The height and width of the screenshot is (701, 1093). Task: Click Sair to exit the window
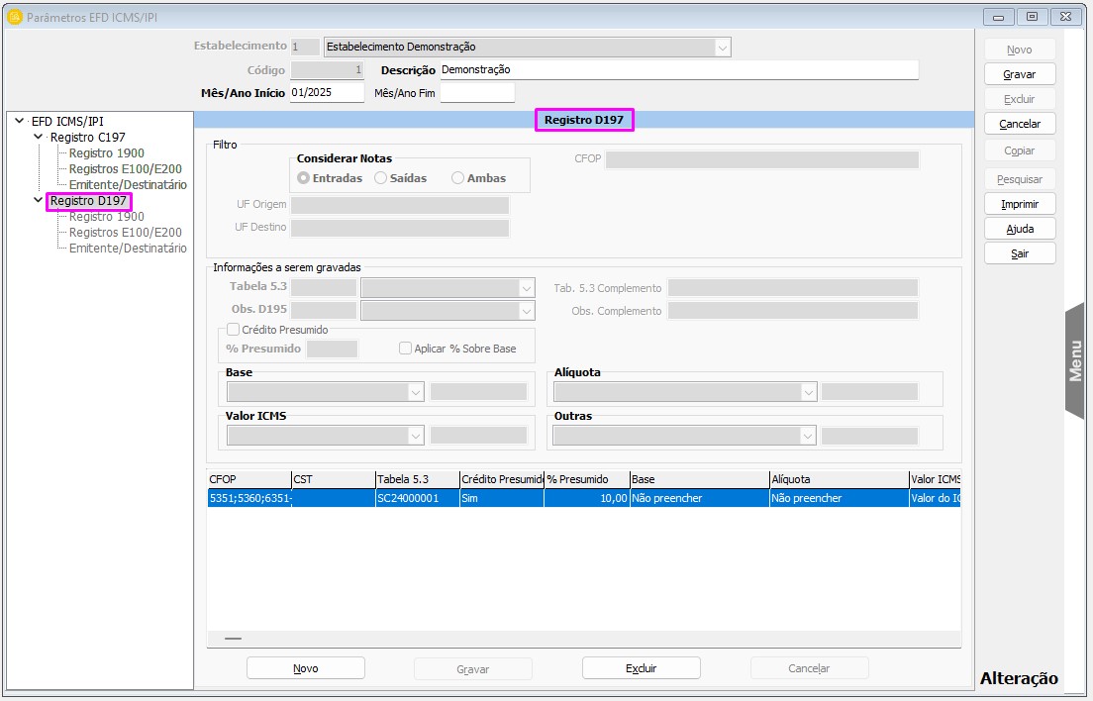coord(1019,253)
